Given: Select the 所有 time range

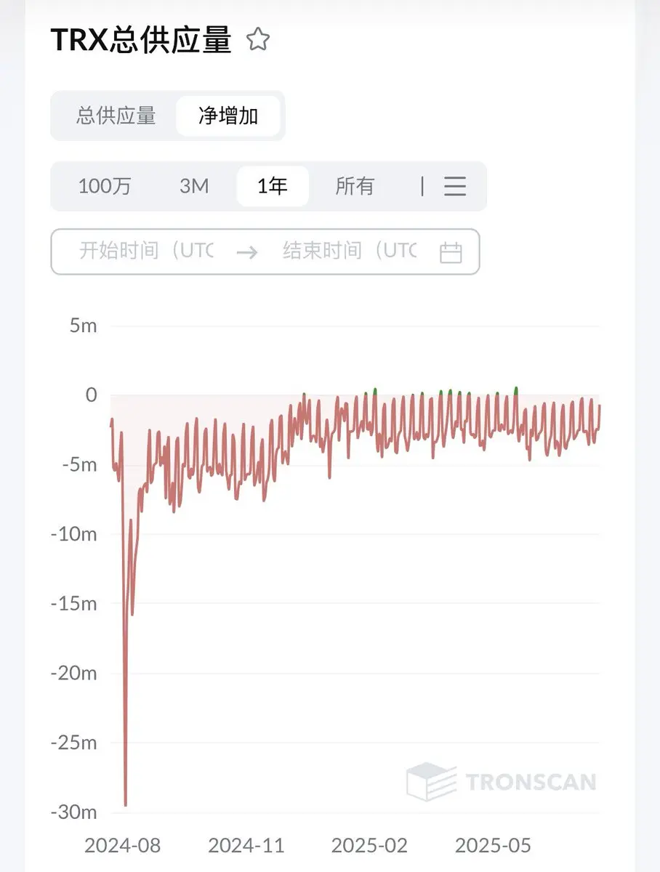Looking at the screenshot, I should (355, 186).
